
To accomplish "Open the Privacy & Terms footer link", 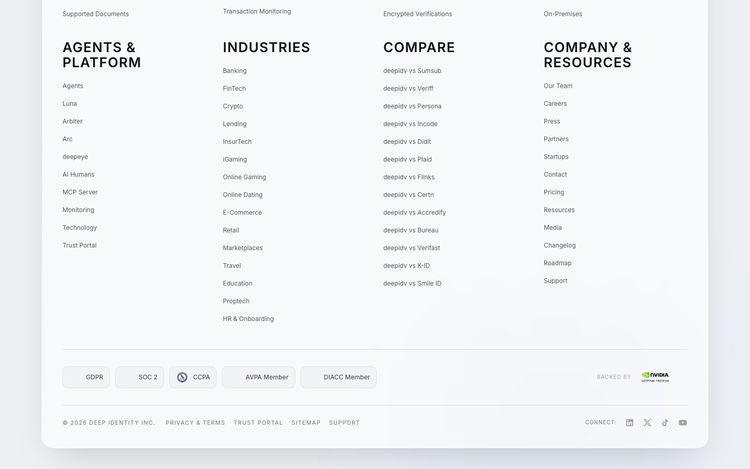I will pos(195,423).
